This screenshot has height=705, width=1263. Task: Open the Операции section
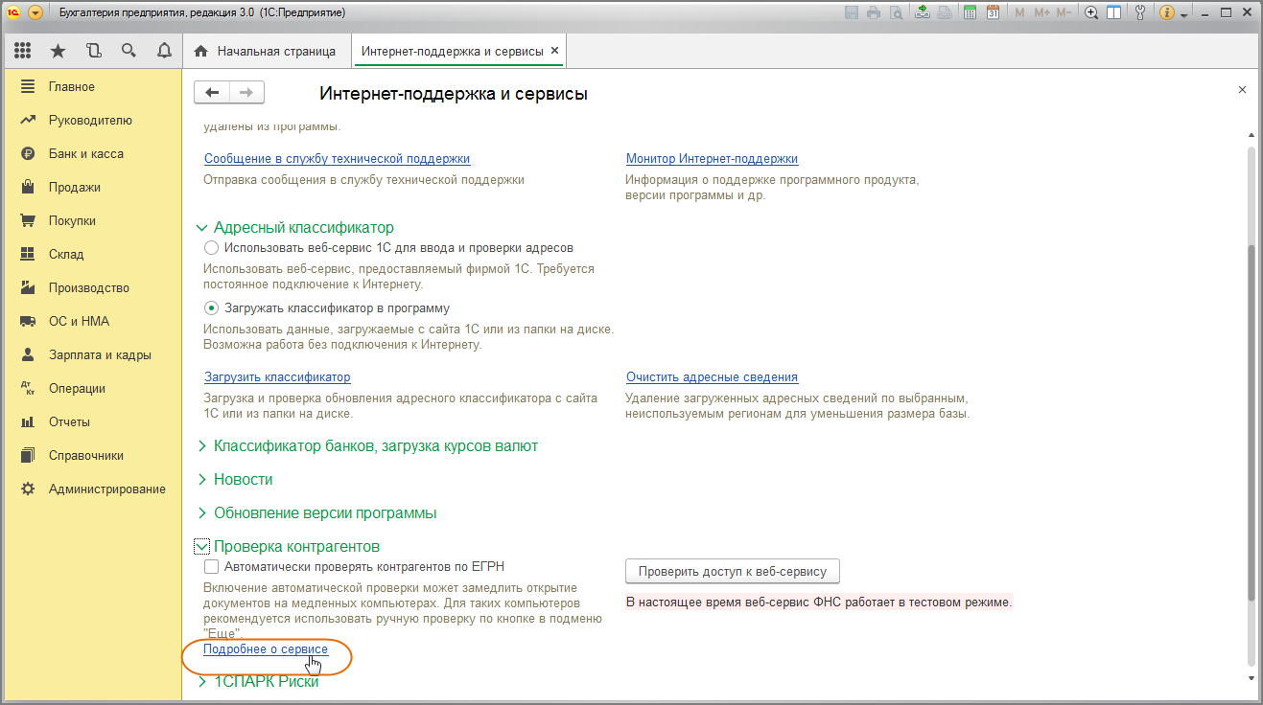pos(77,388)
